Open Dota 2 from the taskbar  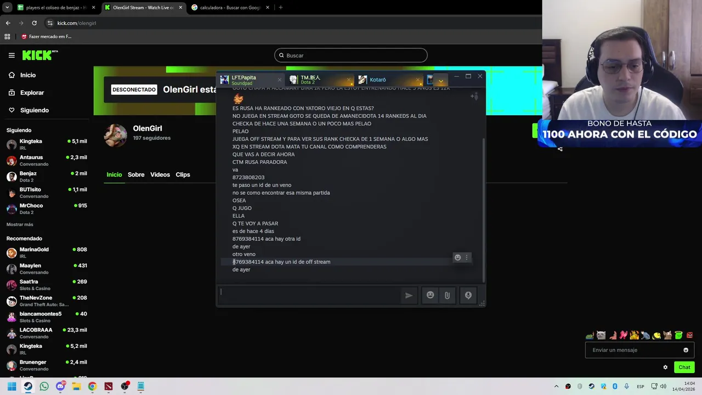pyautogui.click(x=109, y=386)
